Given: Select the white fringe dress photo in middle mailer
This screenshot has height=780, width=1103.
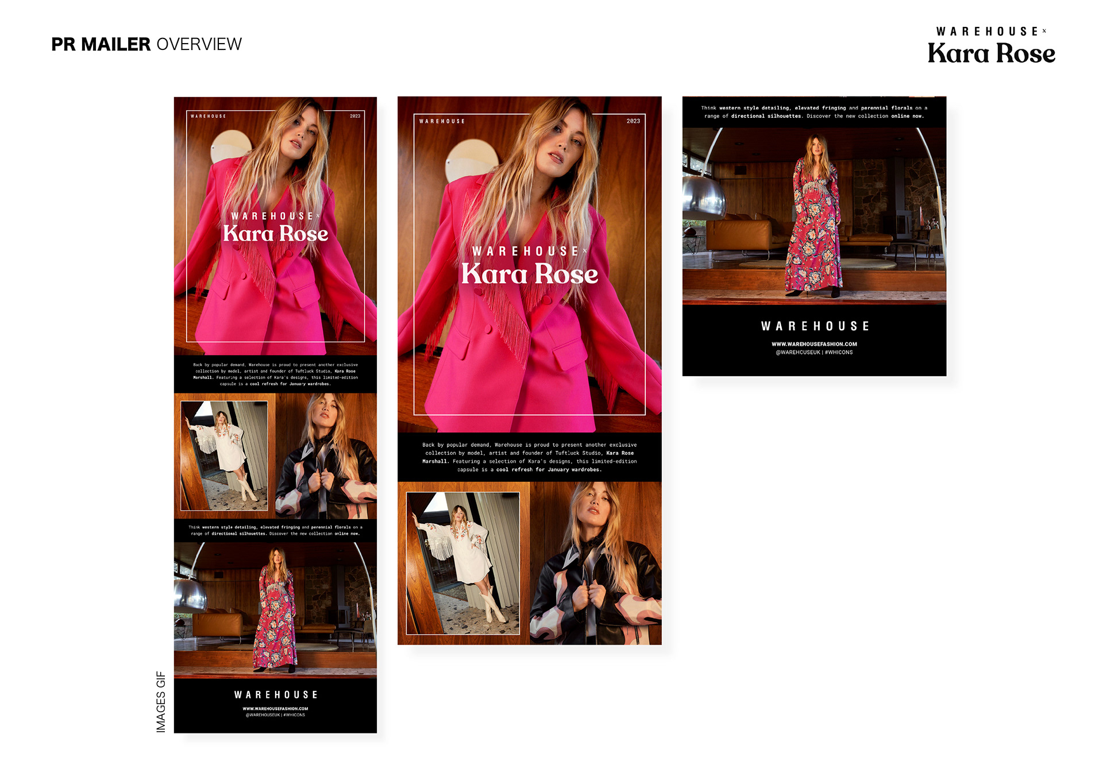Looking at the screenshot, I should pos(463,563).
